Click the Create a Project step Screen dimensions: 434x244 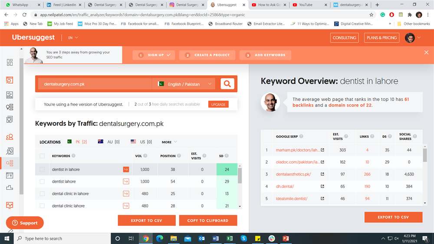click(207, 55)
